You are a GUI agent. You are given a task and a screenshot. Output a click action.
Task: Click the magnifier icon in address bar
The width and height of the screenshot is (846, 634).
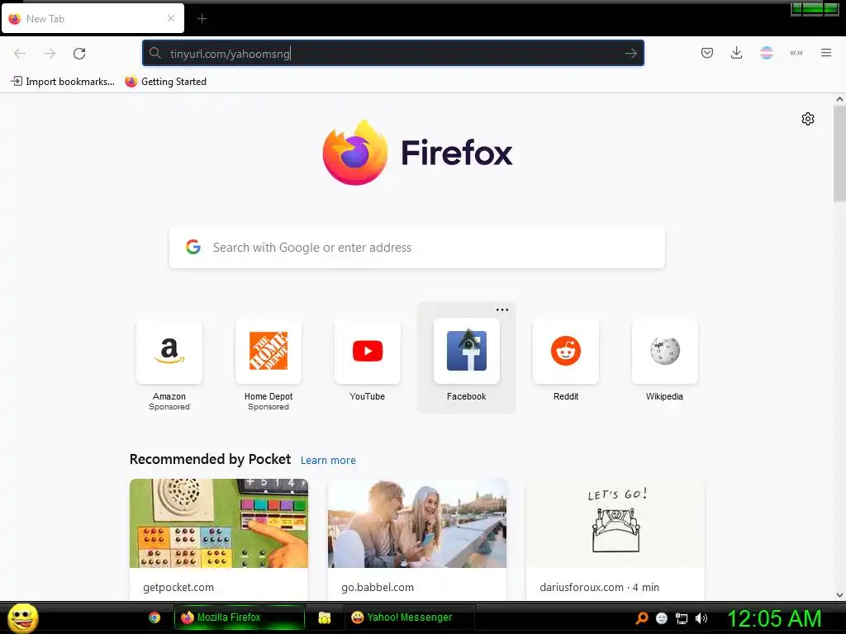[x=155, y=53]
